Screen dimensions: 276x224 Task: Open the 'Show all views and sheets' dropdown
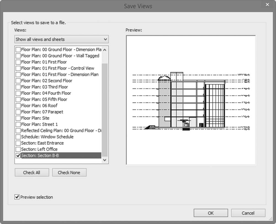pyautogui.click(x=62, y=39)
